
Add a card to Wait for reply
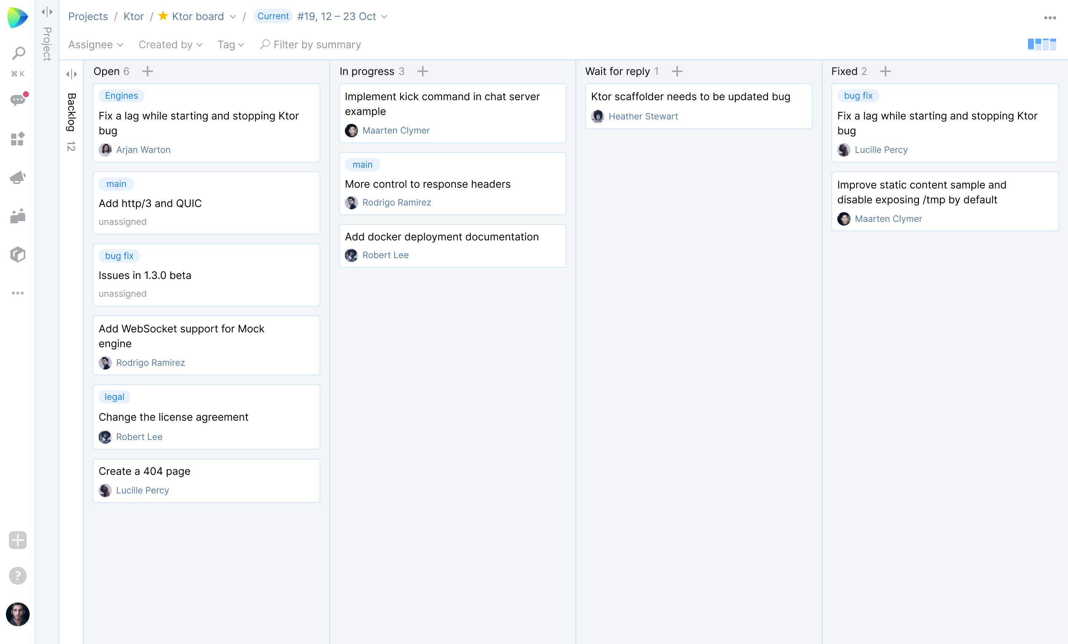(x=677, y=71)
